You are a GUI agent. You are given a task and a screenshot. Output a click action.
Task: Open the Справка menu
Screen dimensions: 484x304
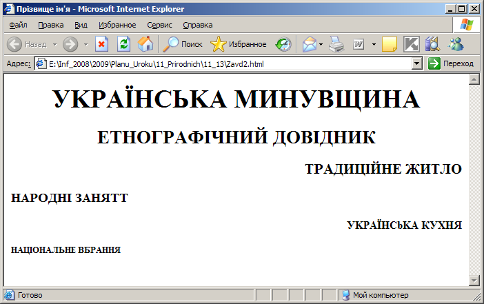pos(198,25)
